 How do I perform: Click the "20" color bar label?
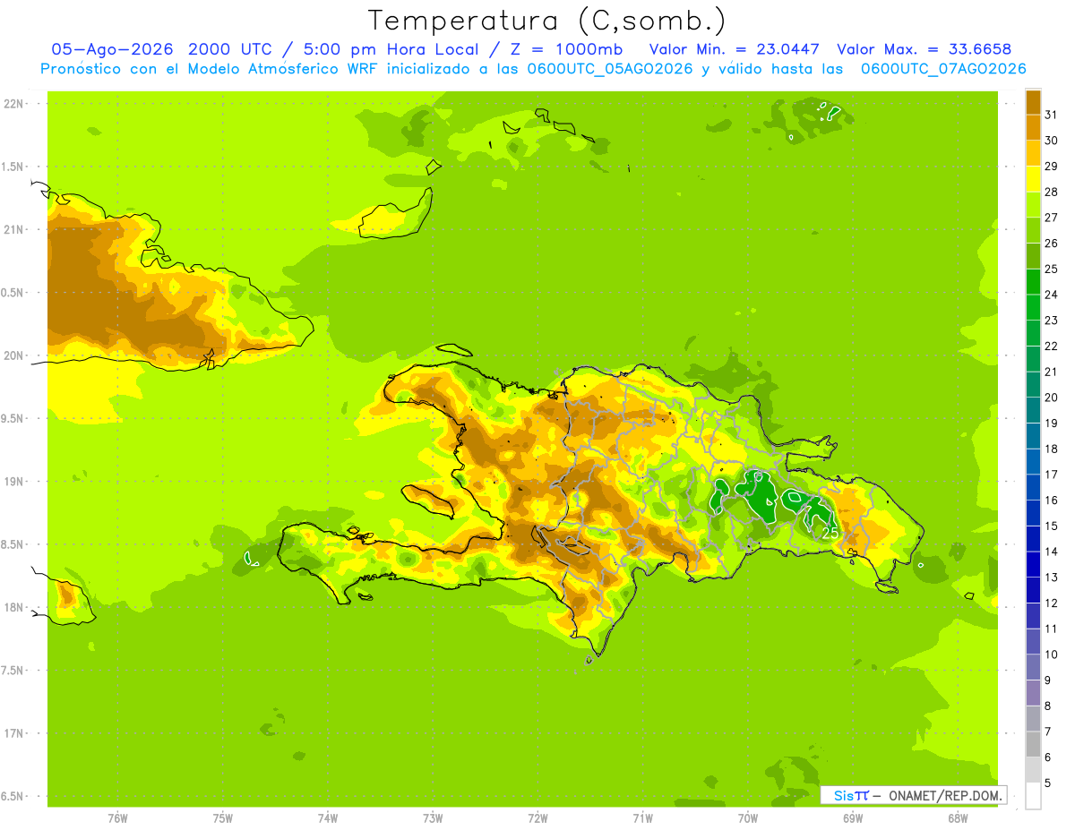(x=1051, y=398)
